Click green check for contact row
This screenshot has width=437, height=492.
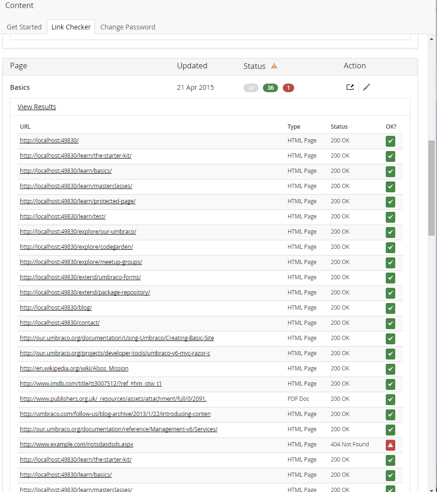click(391, 323)
